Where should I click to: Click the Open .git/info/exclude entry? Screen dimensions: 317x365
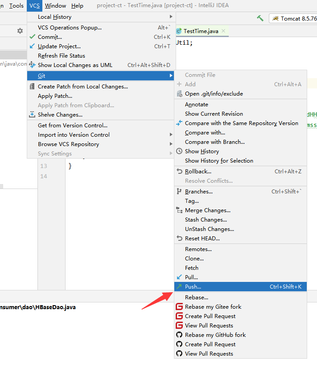pyautogui.click(x=240, y=93)
